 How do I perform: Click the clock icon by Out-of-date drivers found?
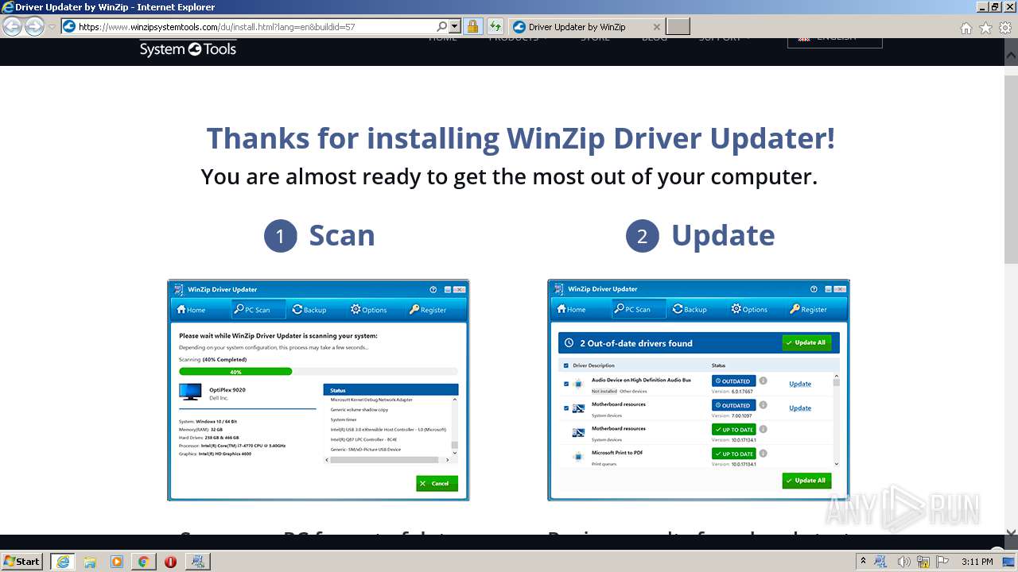click(x=569, y=343)
